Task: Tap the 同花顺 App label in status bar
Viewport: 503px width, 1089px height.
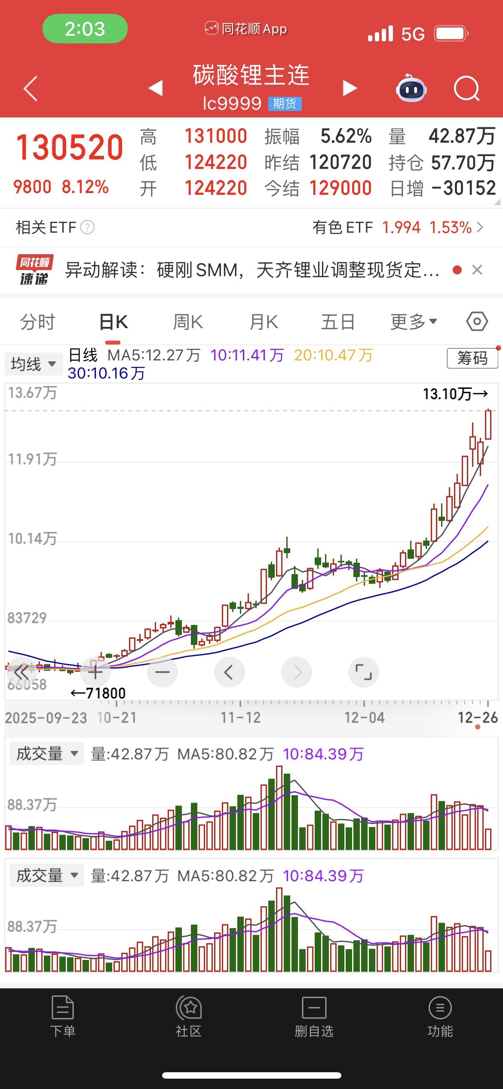Action: click(246, 29)
